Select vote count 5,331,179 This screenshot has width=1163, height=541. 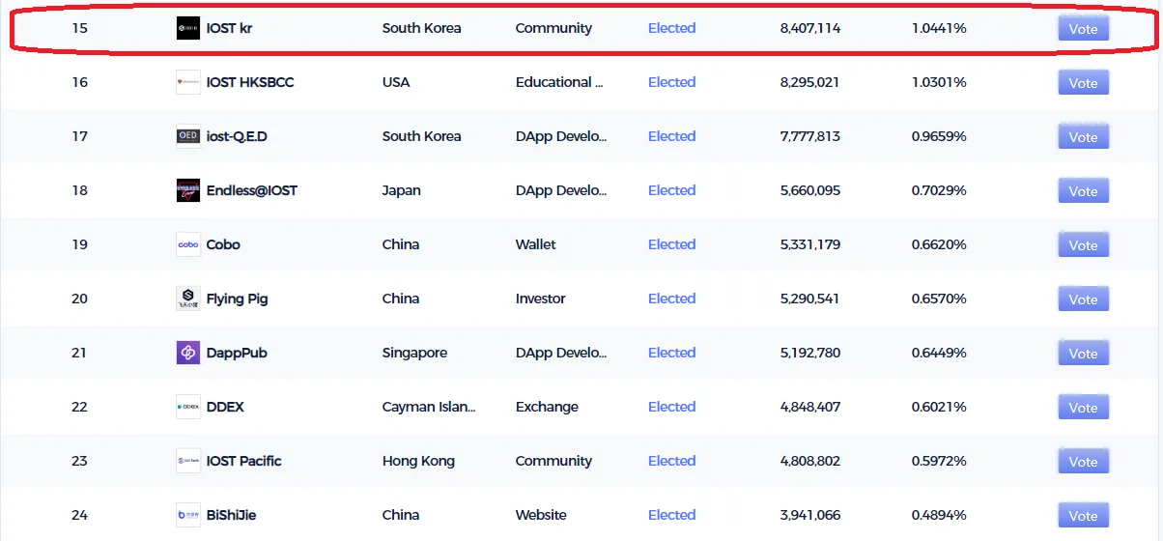810,244
